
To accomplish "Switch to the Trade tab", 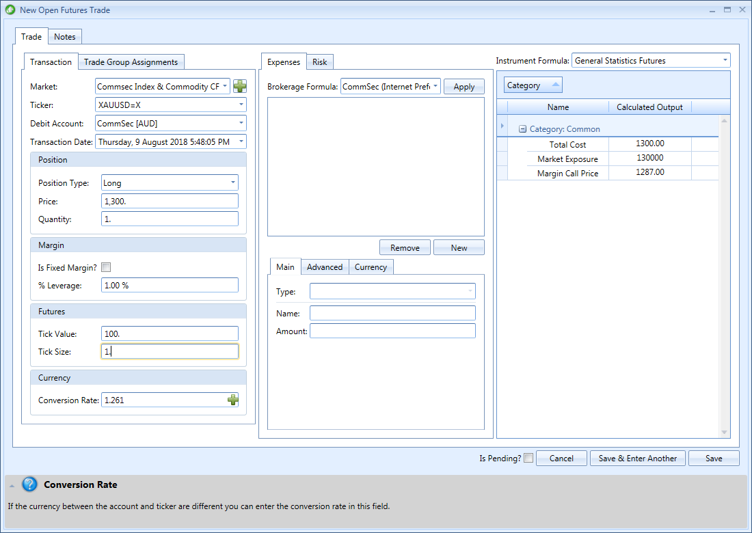I will click(x=31, y=36).
